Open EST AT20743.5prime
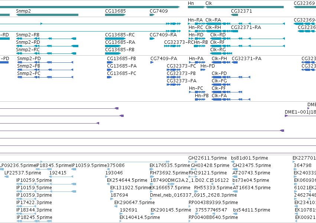 (251, 173)
